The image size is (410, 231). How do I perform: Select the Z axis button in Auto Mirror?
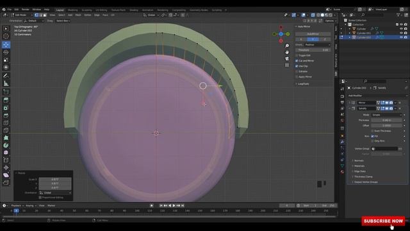pos(325,39)
